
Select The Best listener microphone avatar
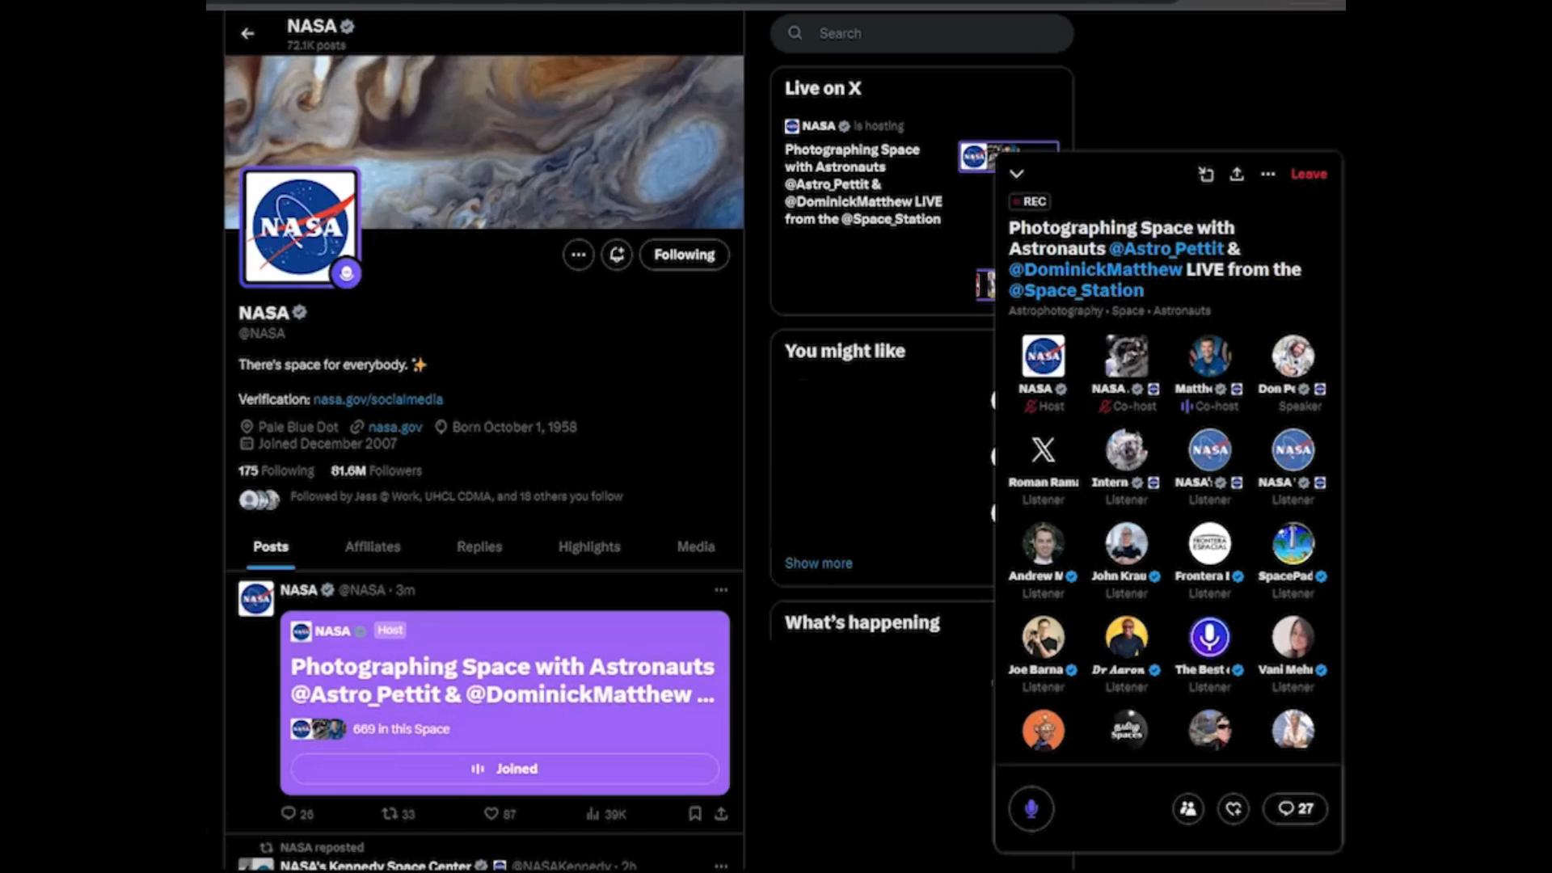click(1209, 637)
